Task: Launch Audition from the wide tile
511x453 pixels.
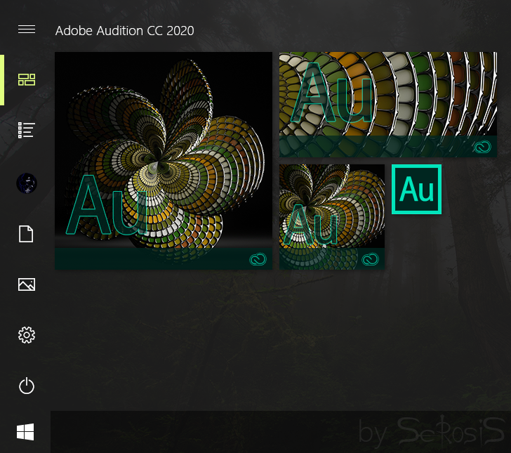Action: (x=387, y=105)
